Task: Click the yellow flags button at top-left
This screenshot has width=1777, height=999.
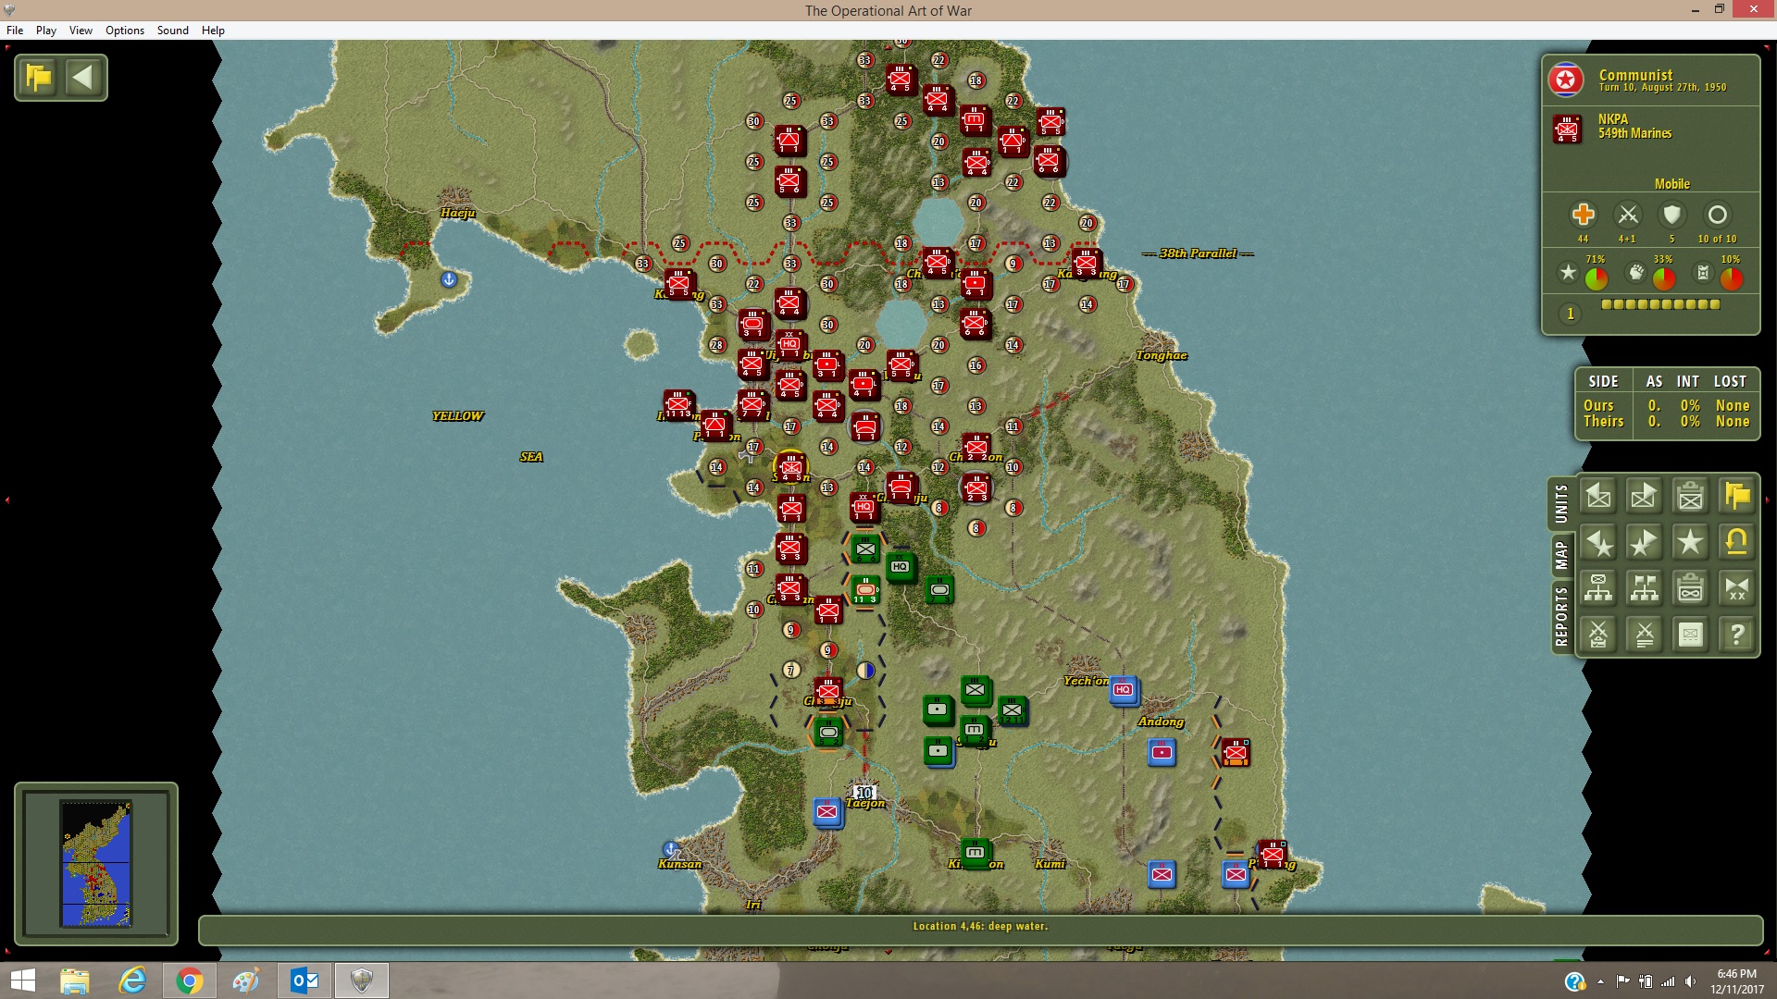Action: tap(39, 77)
